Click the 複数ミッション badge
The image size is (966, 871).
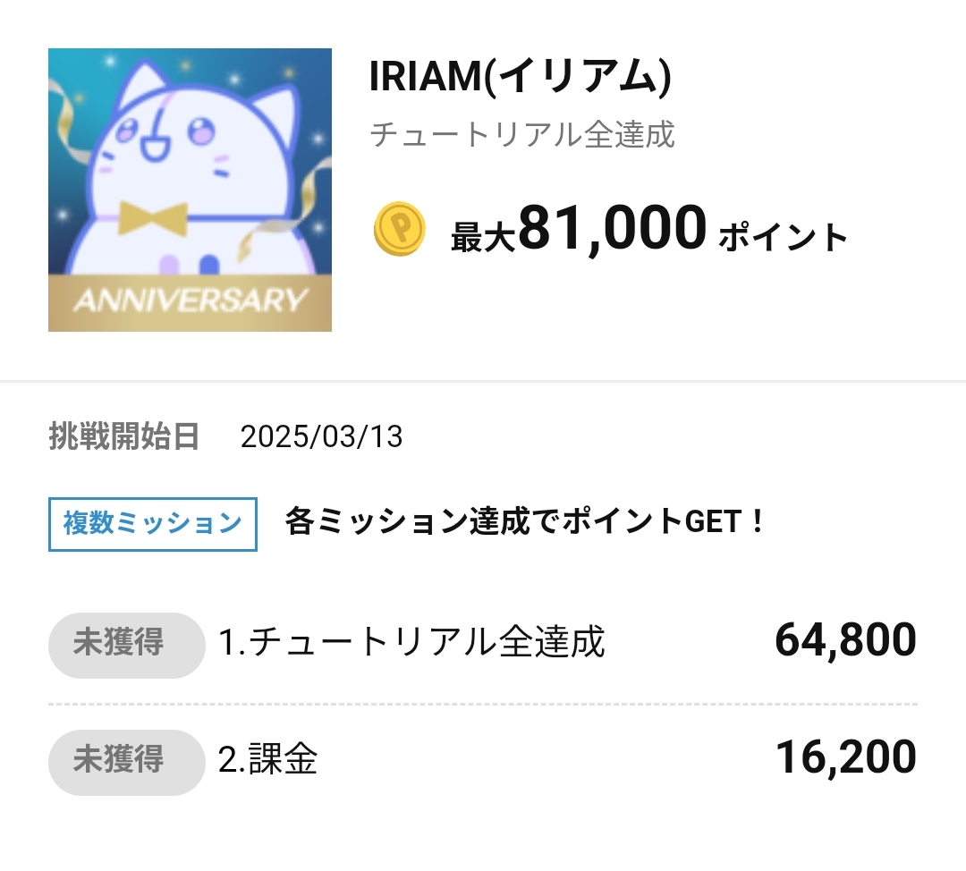click(153, 524)
